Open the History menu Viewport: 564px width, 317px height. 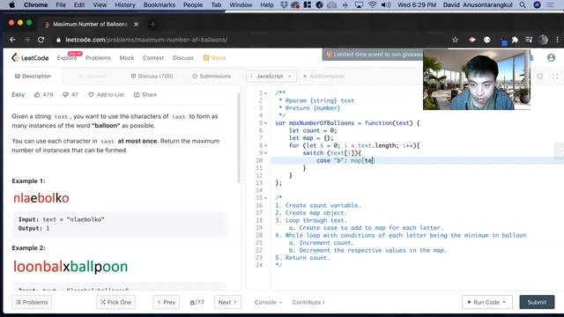(x=125, y=4)
